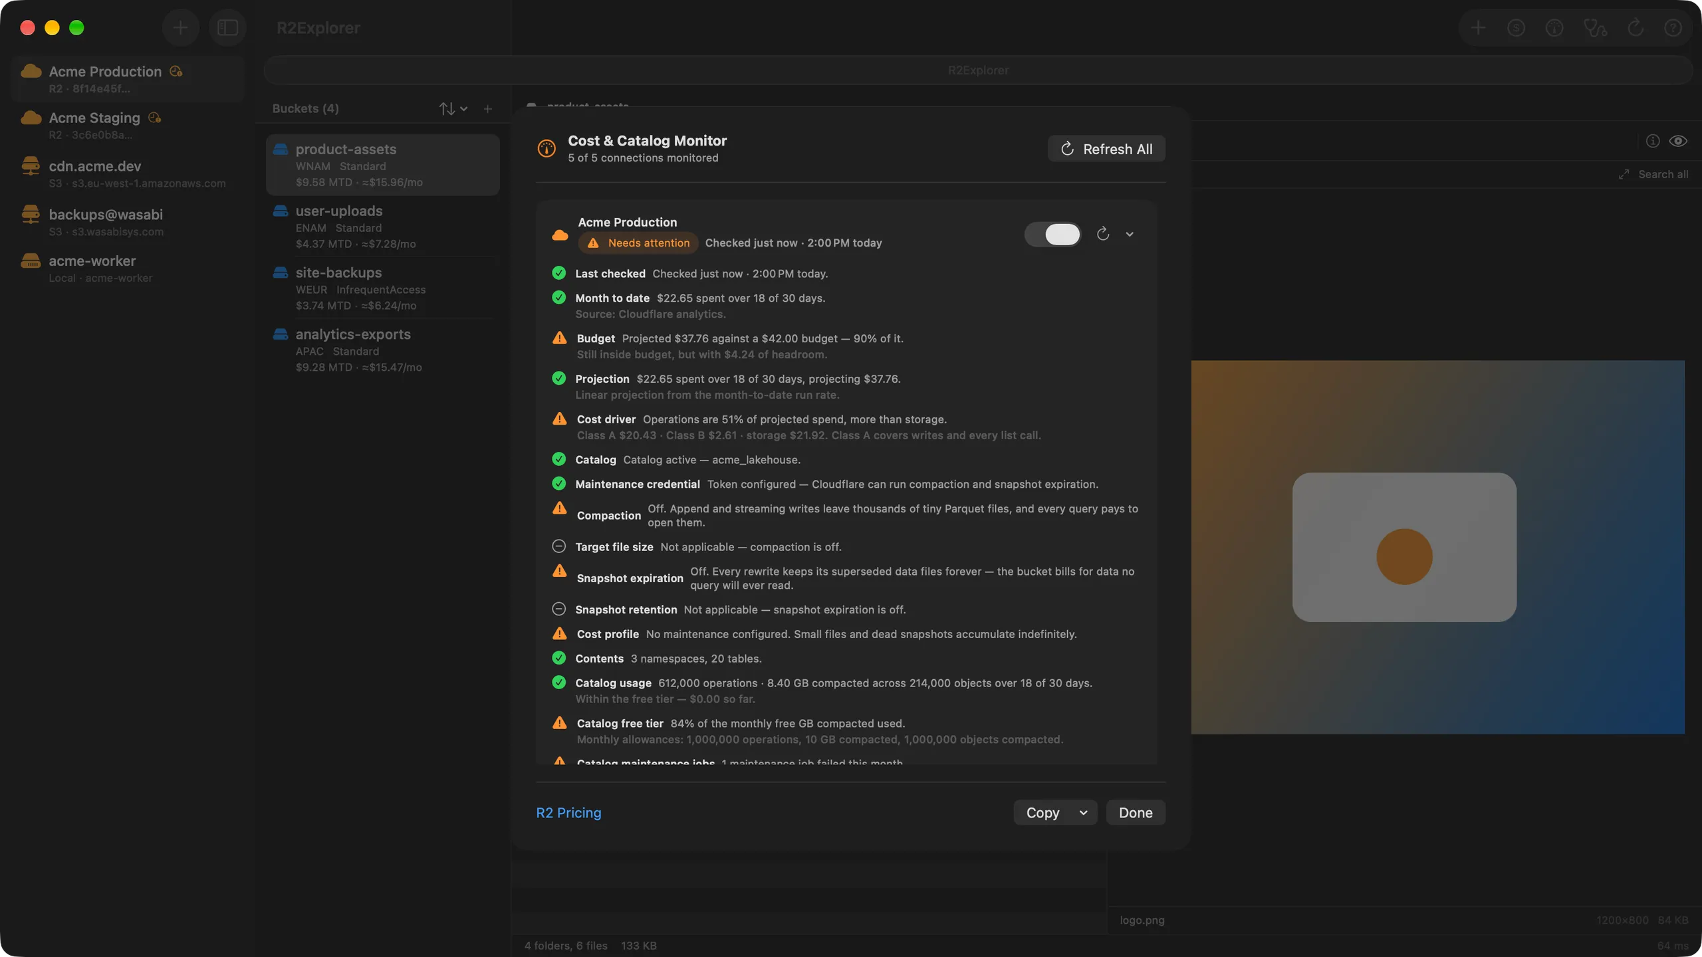Open the cdn.acme.dev S3 connection

pos(128,173)
